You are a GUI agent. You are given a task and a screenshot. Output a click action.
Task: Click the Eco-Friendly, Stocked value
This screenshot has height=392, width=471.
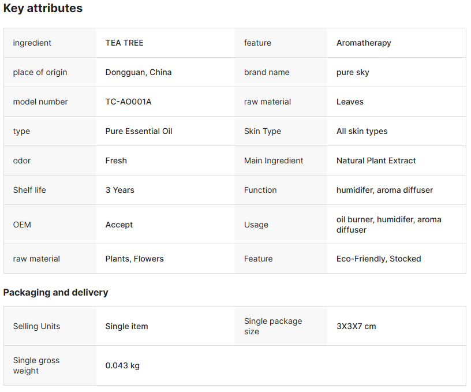click(379, 259)
